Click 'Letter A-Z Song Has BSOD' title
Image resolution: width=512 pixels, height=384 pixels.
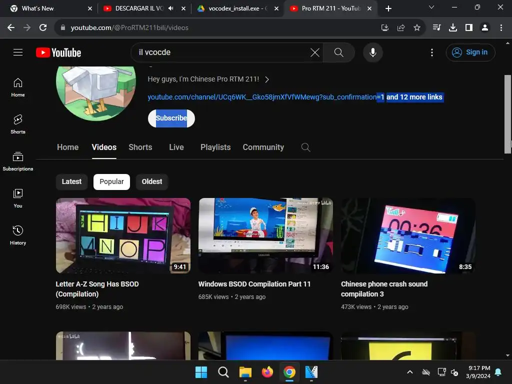pos(97,289)
